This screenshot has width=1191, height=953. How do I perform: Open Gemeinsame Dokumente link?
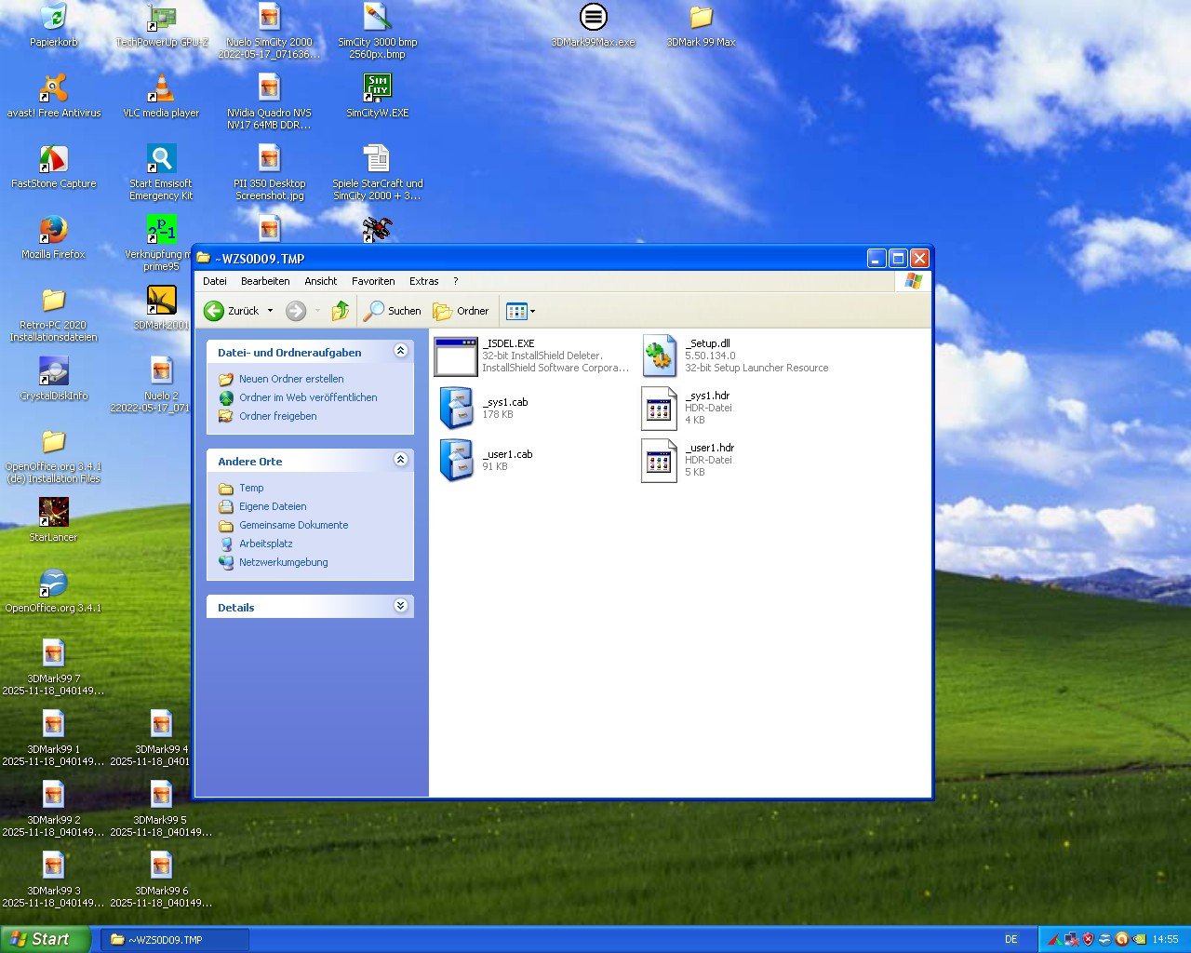tap(293, 525)
